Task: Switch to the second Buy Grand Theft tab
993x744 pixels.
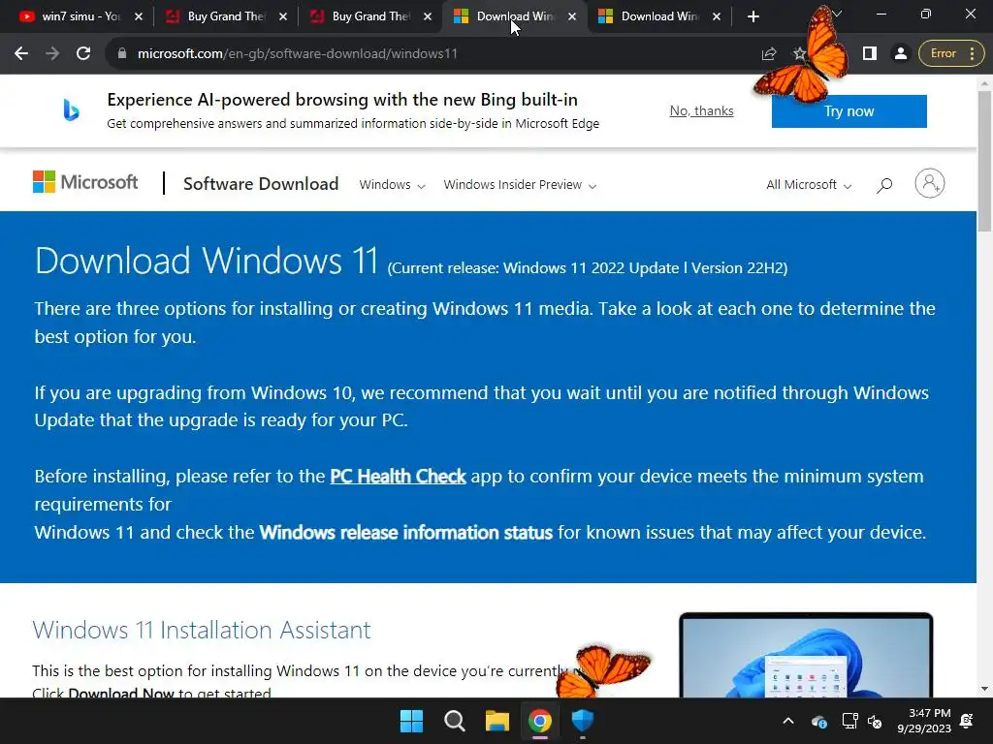Action: (368, 16)
